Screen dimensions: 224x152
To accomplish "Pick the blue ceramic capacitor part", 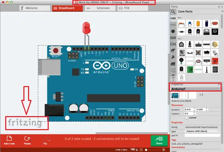I will (190, 24).
